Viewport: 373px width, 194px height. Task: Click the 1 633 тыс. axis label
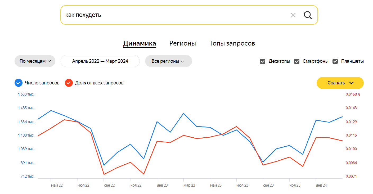26,94
